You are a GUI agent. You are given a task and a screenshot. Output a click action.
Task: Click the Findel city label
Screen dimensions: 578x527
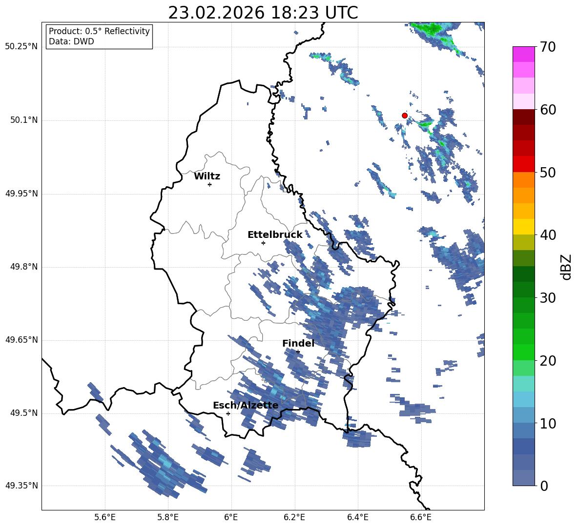point(298,343)
